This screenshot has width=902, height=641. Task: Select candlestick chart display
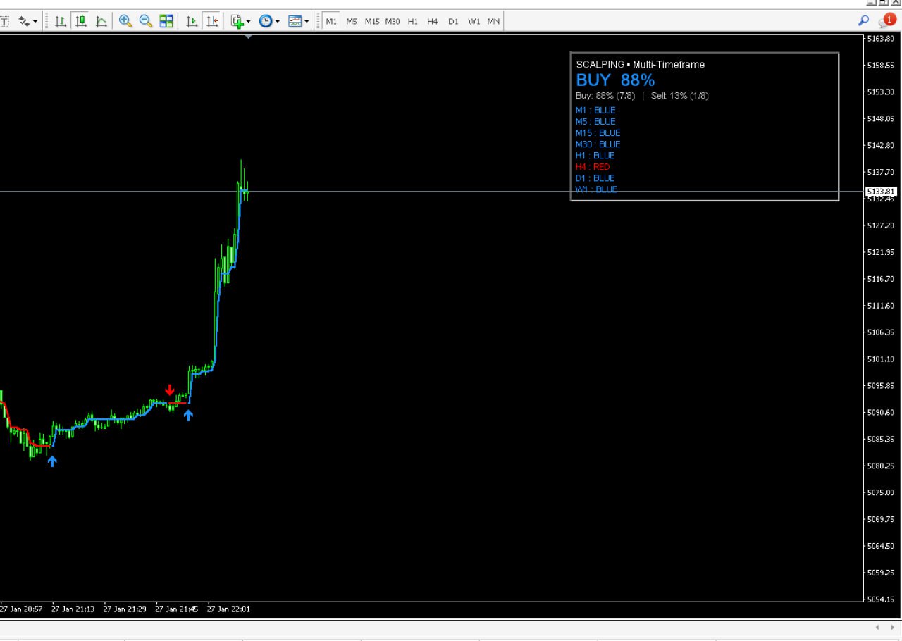pyautogui.click(x=81, y=21)
